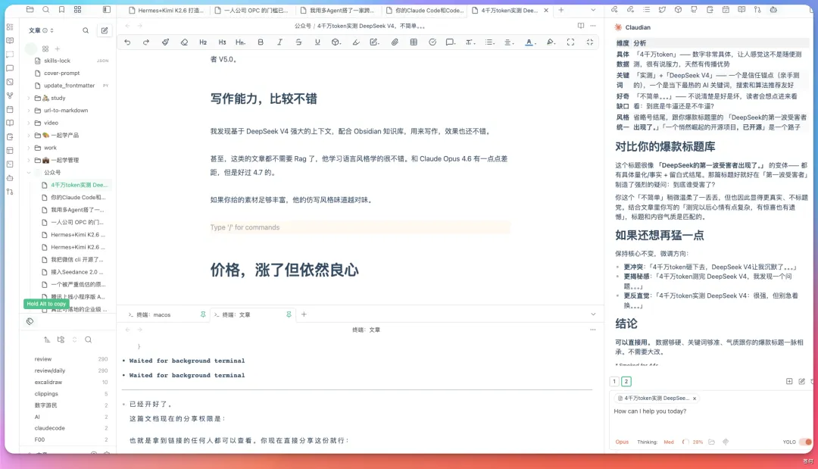Image resolution: width=818 pixels, height=469 pixels.
Task: Click the 28% context usage indicator
Action: click(696, 442)
